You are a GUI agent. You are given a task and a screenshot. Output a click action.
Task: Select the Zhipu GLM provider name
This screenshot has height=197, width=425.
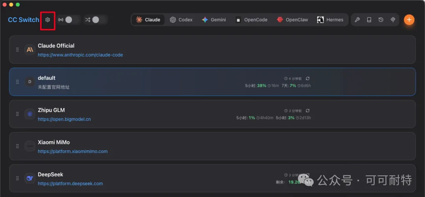(51, 110)
